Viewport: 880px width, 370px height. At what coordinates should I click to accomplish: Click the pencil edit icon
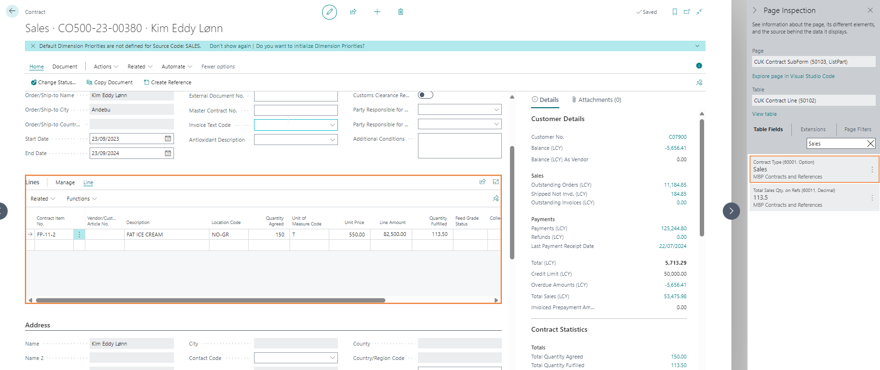[329, 12]
